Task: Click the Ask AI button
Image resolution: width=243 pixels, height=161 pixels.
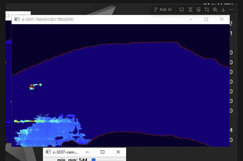Action: 163,10
